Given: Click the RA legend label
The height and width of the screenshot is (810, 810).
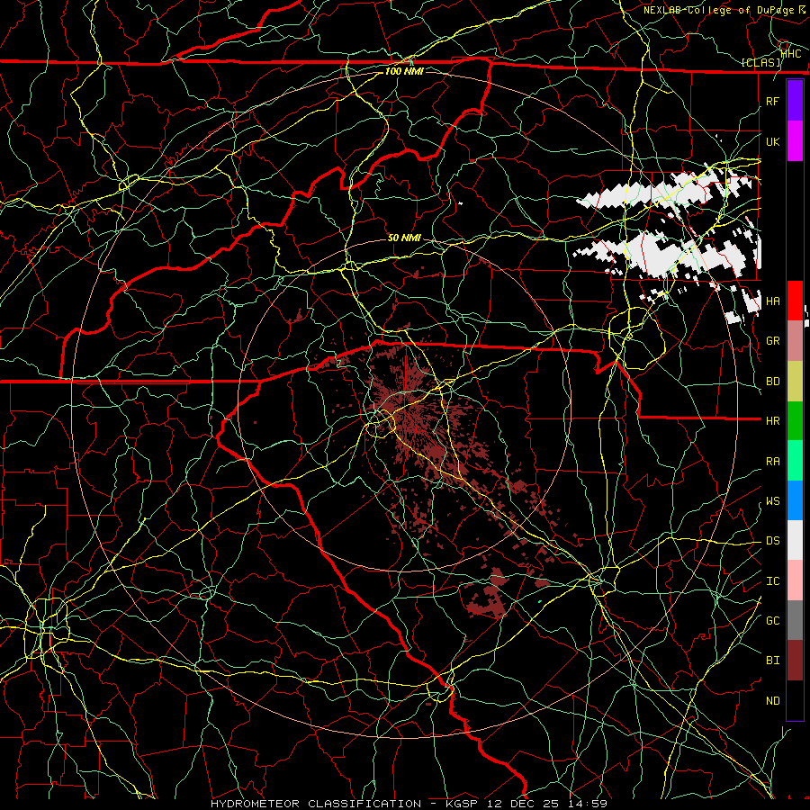Looking at the screenshot, I should pos(773,462).
